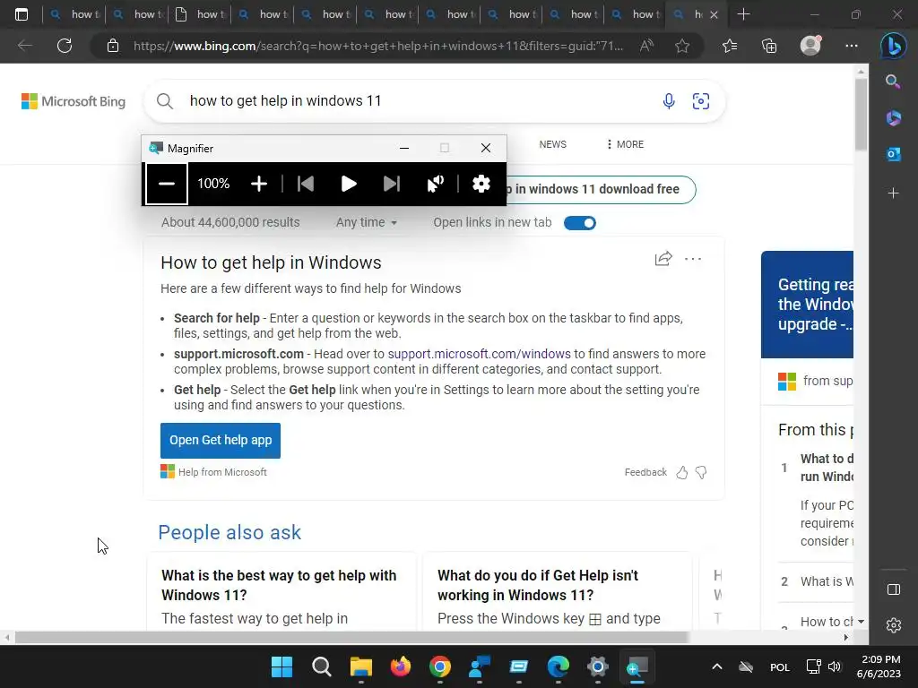Launch Google Chrome from taskbar
Image resolution: width=918 pixels, height=688 pixels.
(x=439, y=666)
